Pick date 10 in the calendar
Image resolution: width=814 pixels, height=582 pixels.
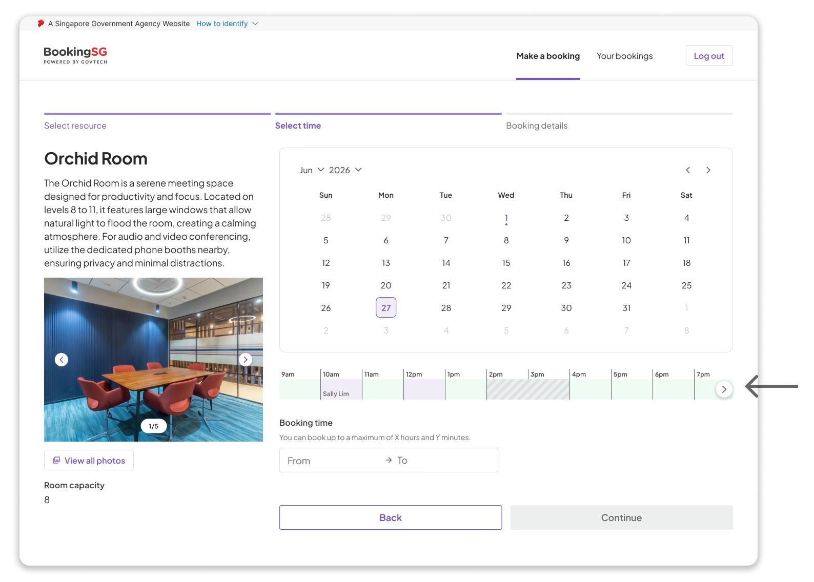pos(626,240)
